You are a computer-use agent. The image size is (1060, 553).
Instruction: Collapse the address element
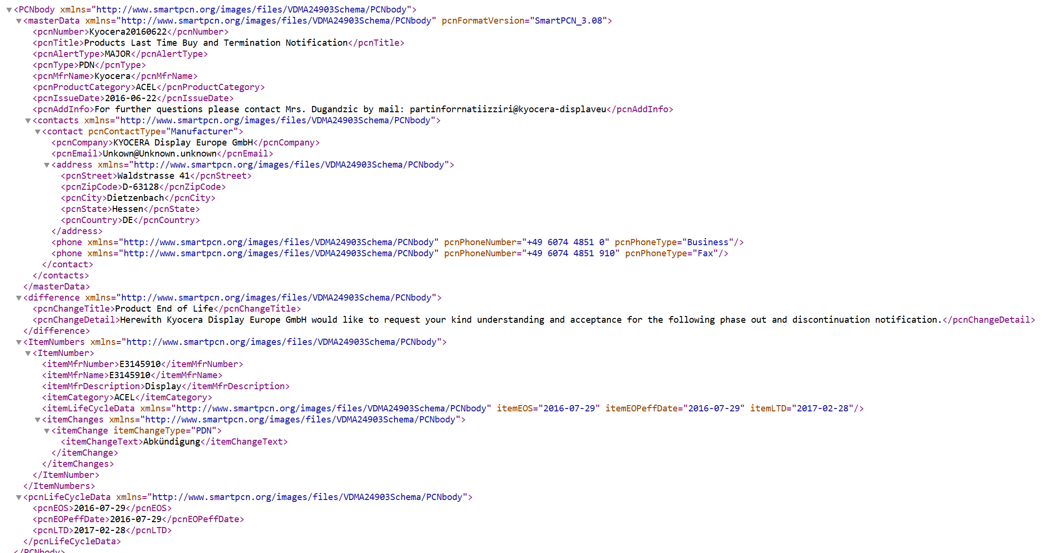47,165
